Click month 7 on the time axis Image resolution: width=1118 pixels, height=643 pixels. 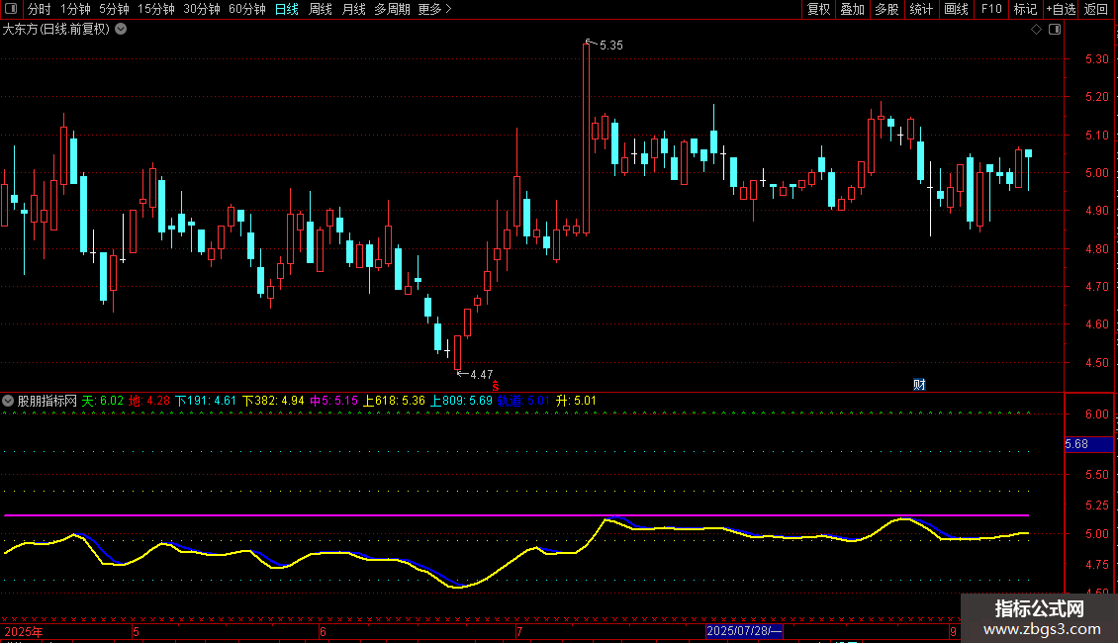(x=519, y=631)
